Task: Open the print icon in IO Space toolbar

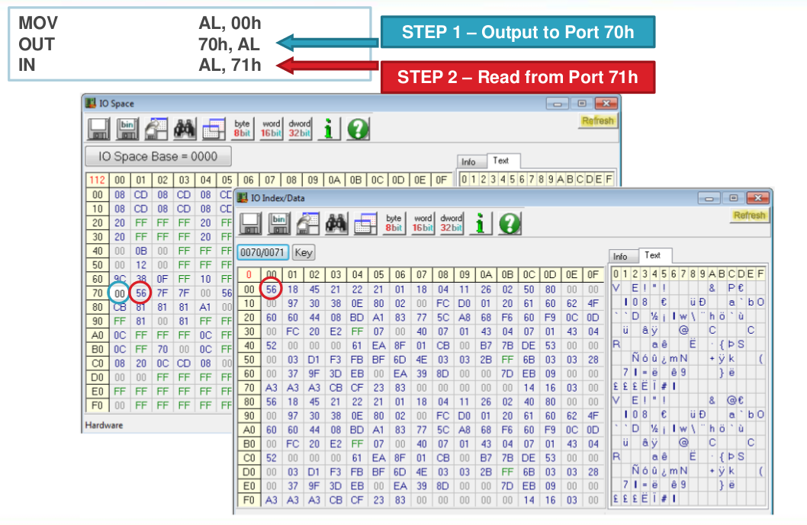Action: pyautogui.click(x=155, y=128)
